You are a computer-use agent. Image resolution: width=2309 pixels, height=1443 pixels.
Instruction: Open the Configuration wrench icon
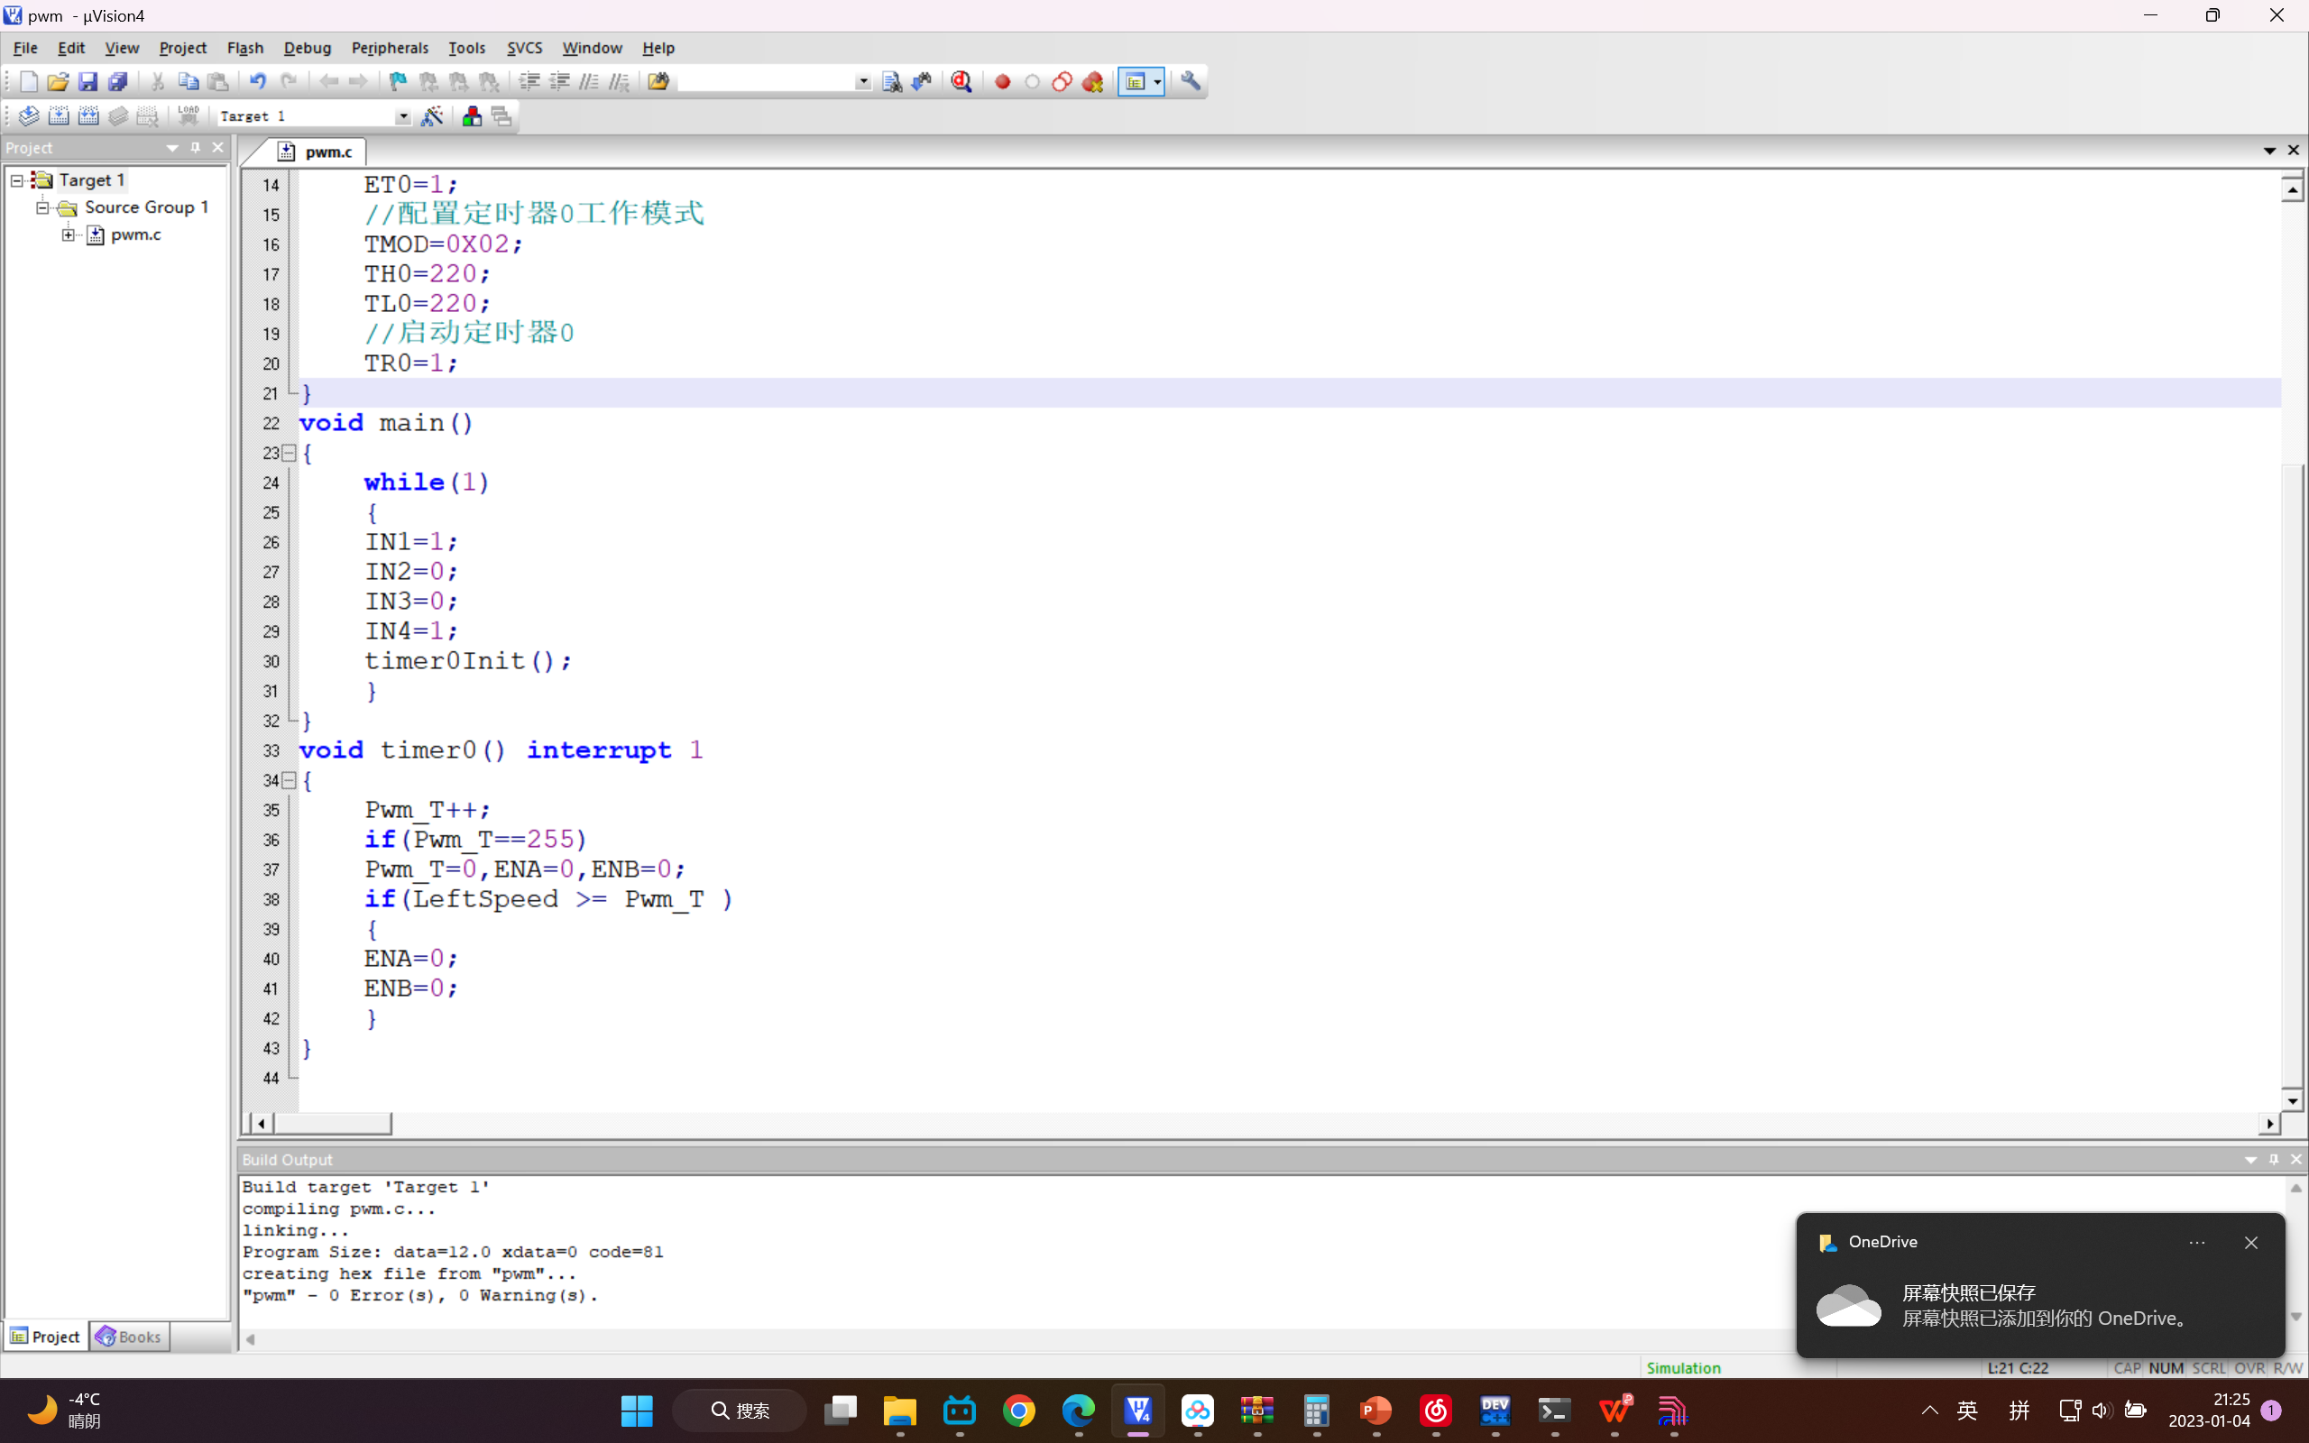(x=1191, y=82)
